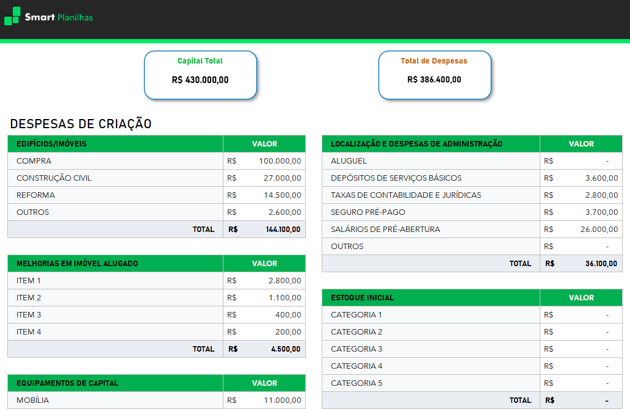
Task: Click the EQUIPAMENTOS DE CAPITAL header
Action: pyautogui.click(x=115, y=383)
